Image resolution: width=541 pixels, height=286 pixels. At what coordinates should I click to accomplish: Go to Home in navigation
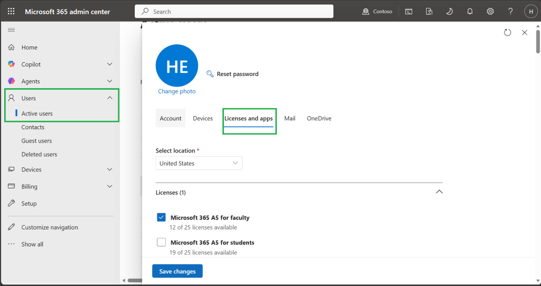point(30,47)
